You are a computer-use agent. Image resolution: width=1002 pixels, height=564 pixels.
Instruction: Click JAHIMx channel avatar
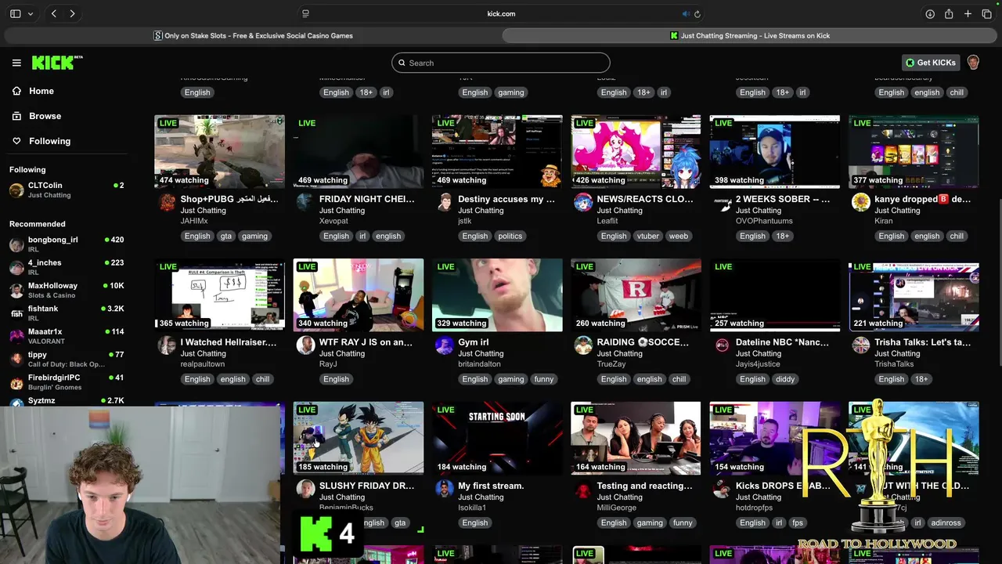[167, 202]
